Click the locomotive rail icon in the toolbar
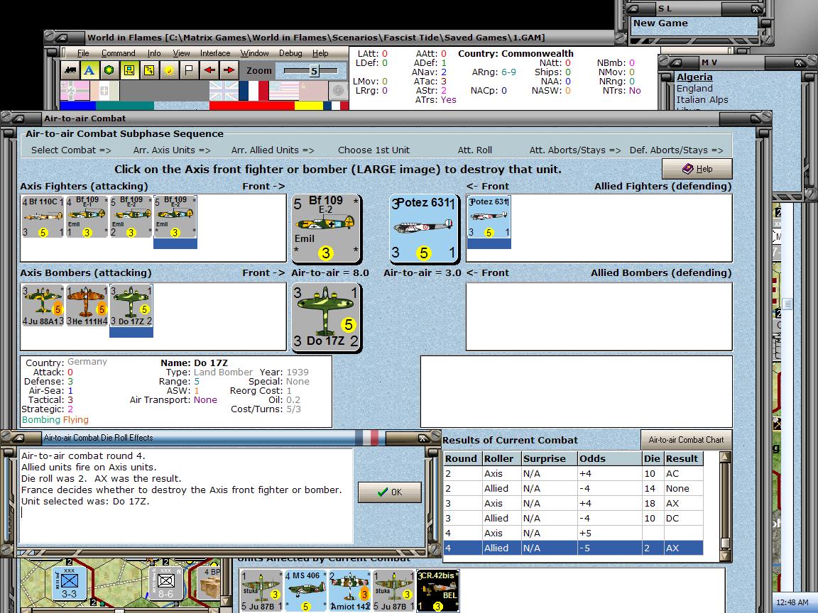 [x=70, y=70]
